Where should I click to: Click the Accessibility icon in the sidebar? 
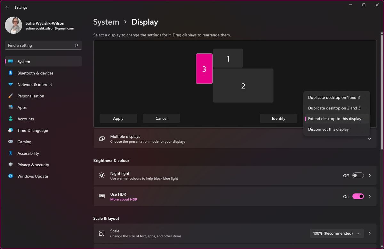click(x=10, y=153)
